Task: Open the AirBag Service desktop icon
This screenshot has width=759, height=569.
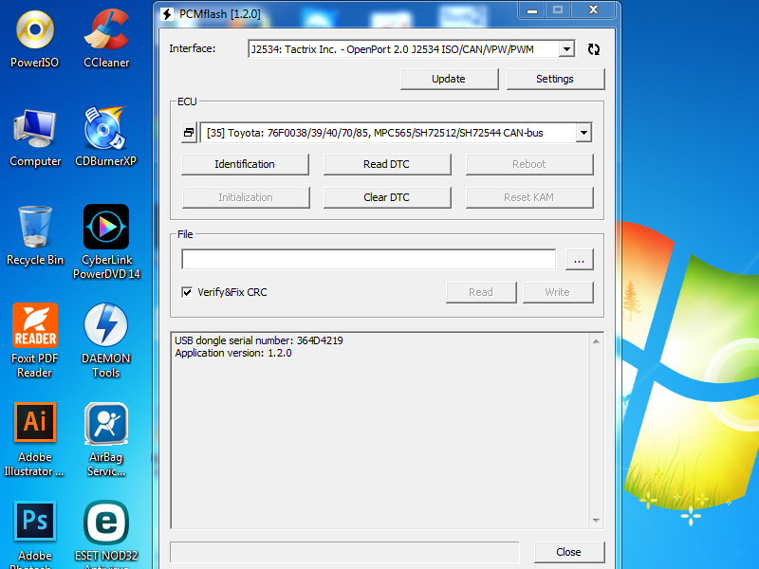Action: 106,439
